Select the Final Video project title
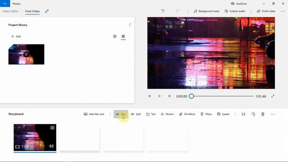Viewport: 288px width, 162px height. coord(32,11)
